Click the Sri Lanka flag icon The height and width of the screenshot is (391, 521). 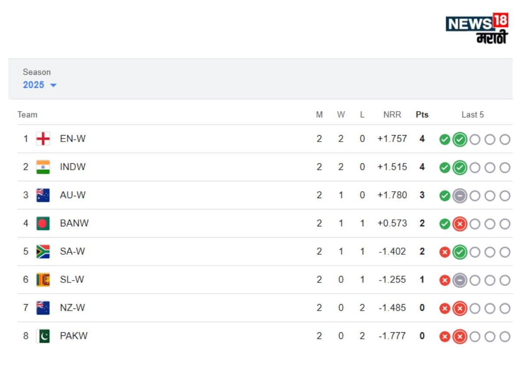click(43, 280)
